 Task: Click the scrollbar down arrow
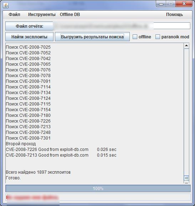pos(186,182)
